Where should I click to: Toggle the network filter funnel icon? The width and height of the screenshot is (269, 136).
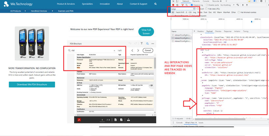(x=182, y=5)
